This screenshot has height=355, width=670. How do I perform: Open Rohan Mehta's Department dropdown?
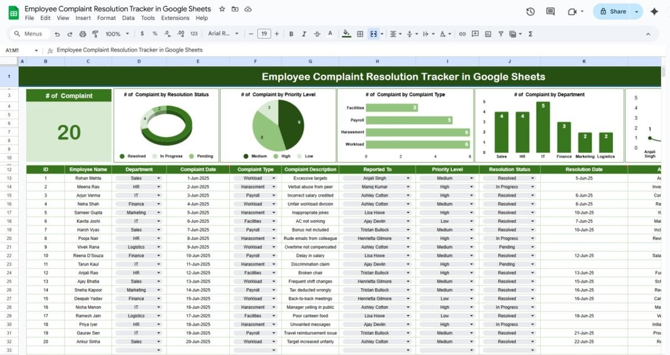point(159,179)
